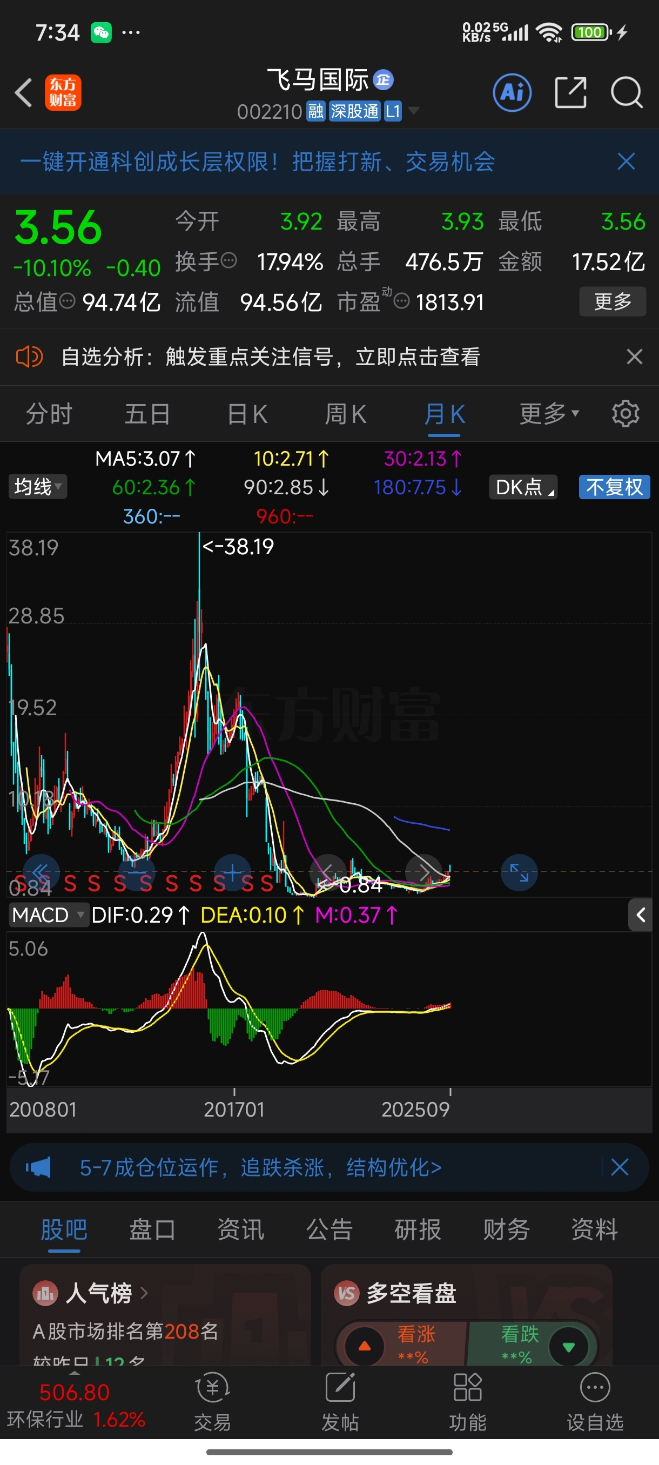Vote 看跌 in 多空看盘
659x1465 pixels.
click(x=533, y=1346)
